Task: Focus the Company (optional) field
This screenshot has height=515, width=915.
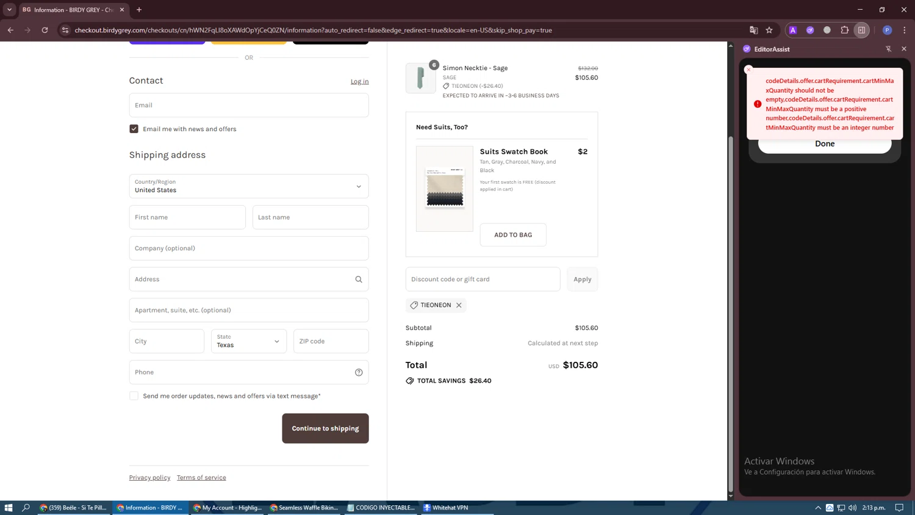Action: pyautogui.click(x=249, y=248)
